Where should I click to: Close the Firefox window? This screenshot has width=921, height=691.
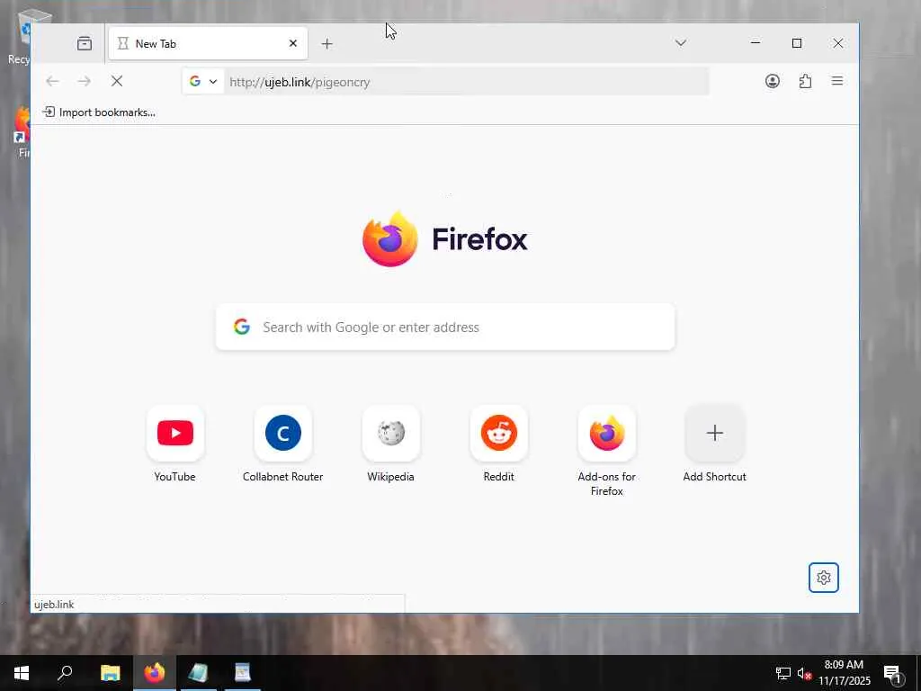tap(838, 43)
